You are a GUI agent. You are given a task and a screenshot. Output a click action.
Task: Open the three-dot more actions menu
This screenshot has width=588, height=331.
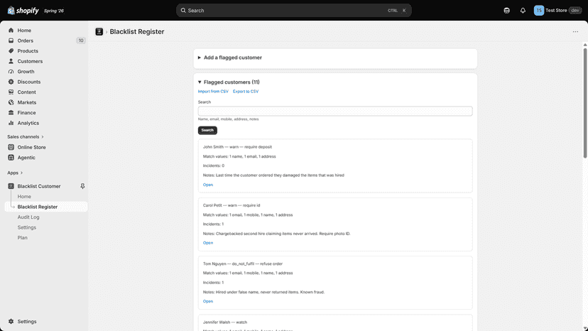pos(575,31)
